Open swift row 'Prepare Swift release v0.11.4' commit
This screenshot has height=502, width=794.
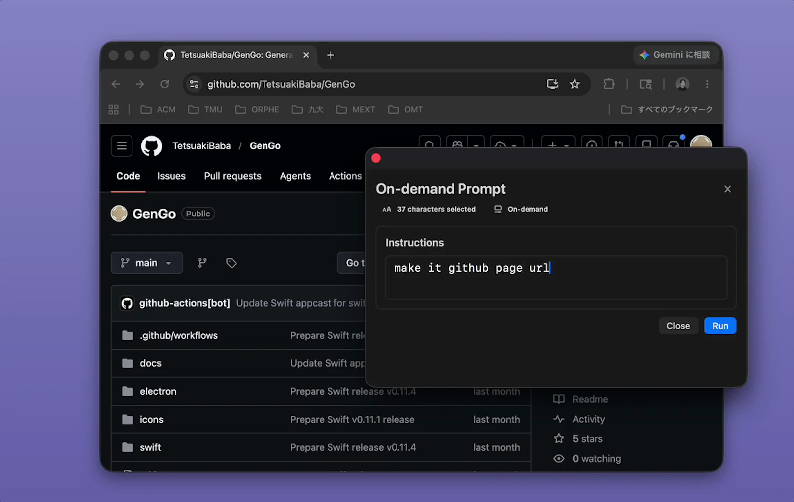353,448
